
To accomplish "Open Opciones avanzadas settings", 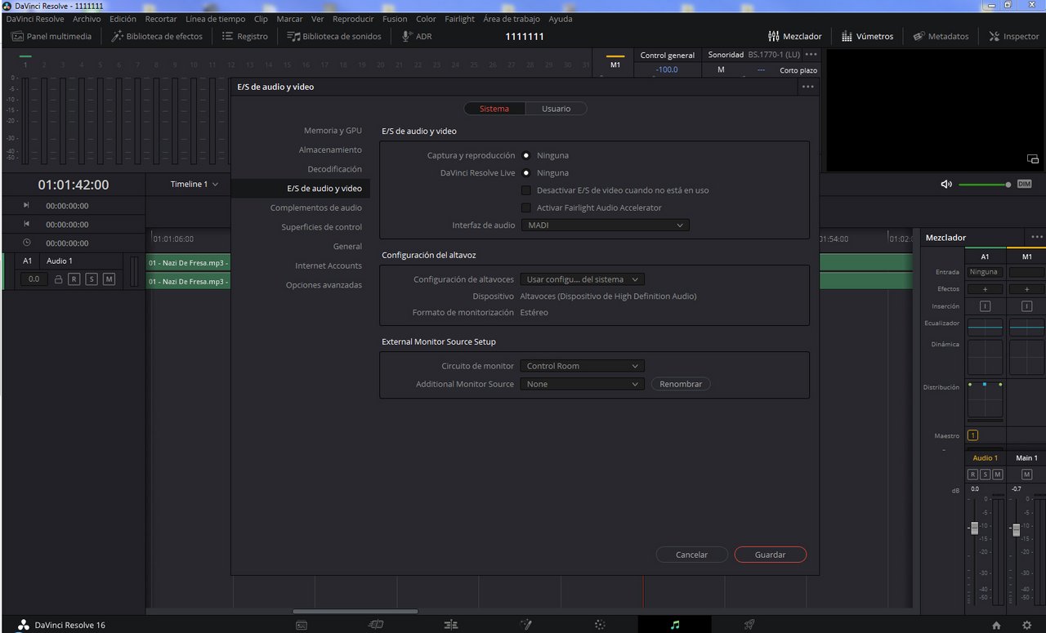I will pos(324,285).
